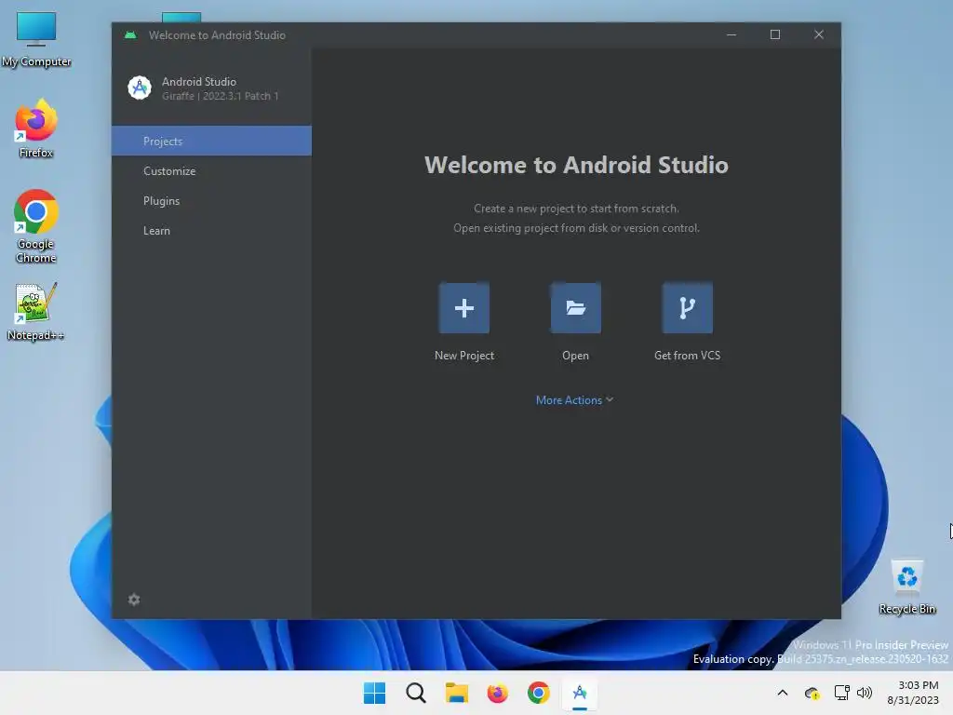
Task: Click the cloud status tray icon
Action: (x=812, y=693)
